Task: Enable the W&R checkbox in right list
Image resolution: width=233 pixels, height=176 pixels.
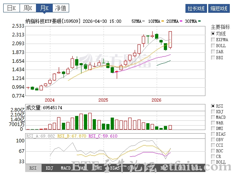Action: (x=213, y=123)
